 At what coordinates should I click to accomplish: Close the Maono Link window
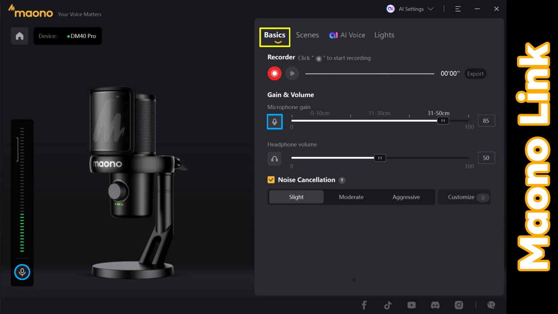(497, 9)
